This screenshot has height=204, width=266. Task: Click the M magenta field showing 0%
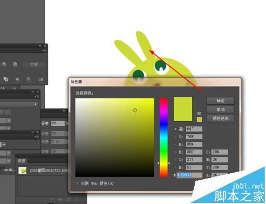point(220,160)
